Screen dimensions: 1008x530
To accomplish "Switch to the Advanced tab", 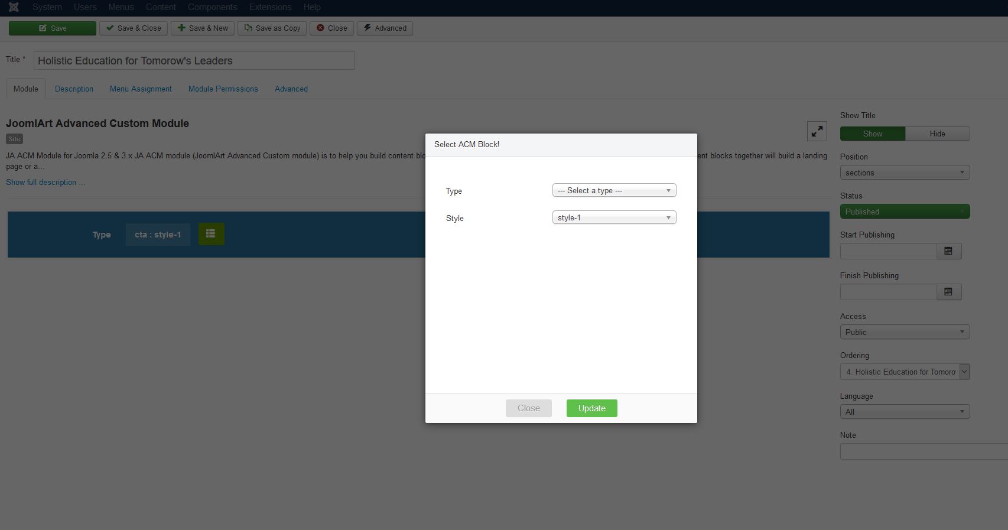I will [x=291, y=89].
